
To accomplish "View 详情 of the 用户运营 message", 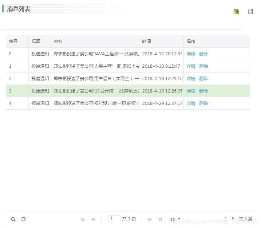I will click(191, 78).
